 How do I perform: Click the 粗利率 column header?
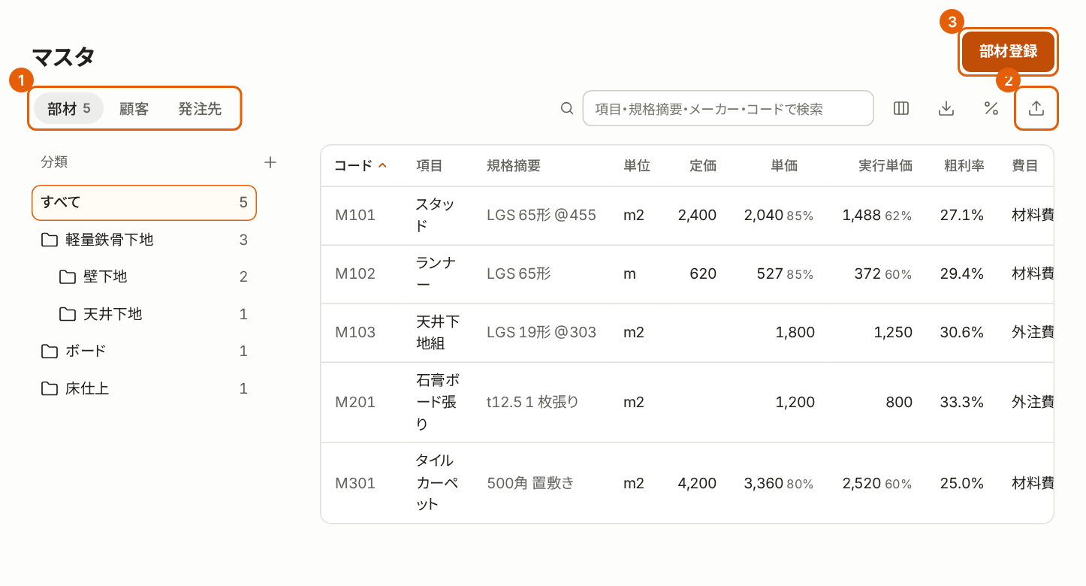[964, 166]
